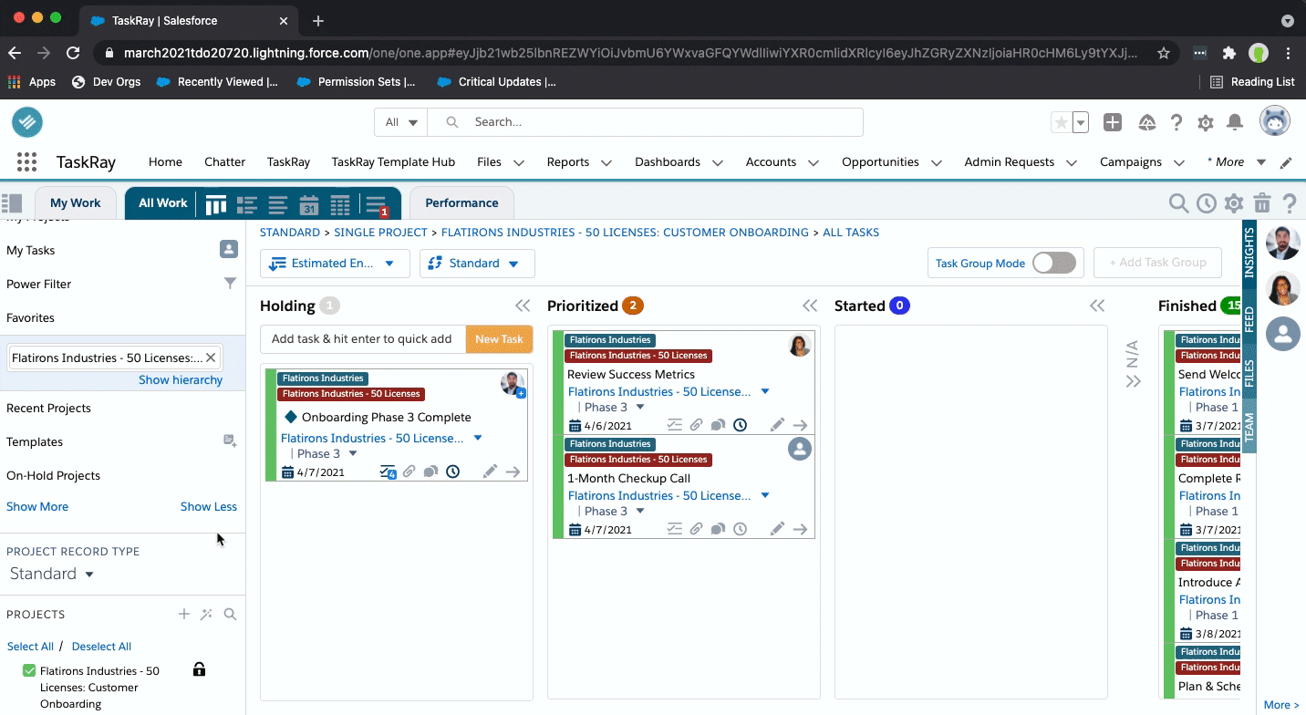Click the Templates new-template icon
Viewport: 1306px width, 715px height.
(x=230, y=441)
